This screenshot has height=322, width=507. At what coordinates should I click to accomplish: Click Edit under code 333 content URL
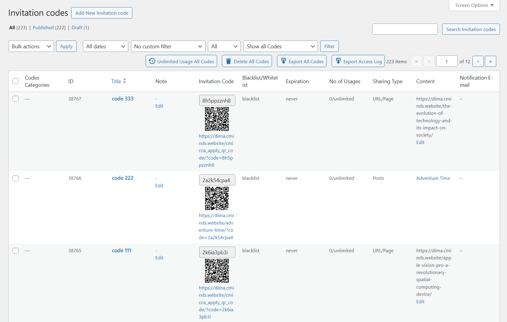tap(420, 143)
